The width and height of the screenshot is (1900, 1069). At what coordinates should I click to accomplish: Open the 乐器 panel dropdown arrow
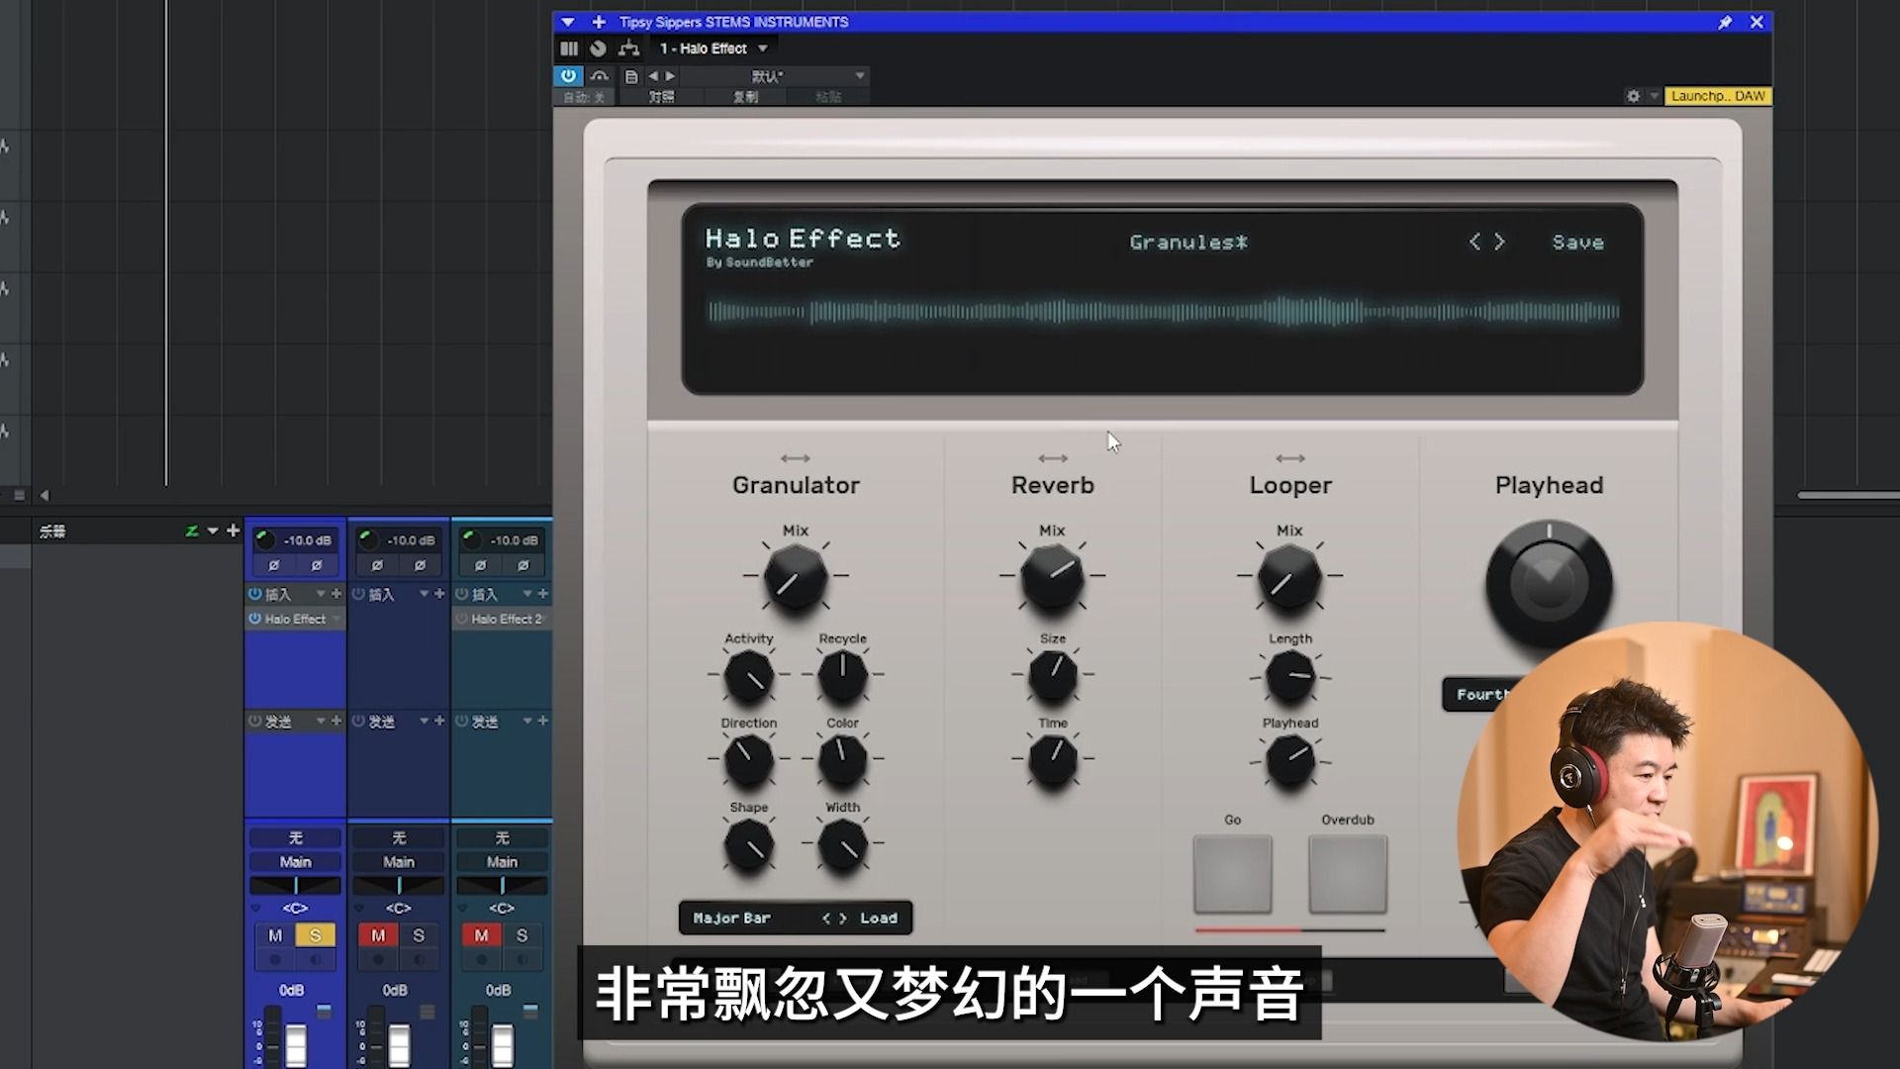(212, 532)
